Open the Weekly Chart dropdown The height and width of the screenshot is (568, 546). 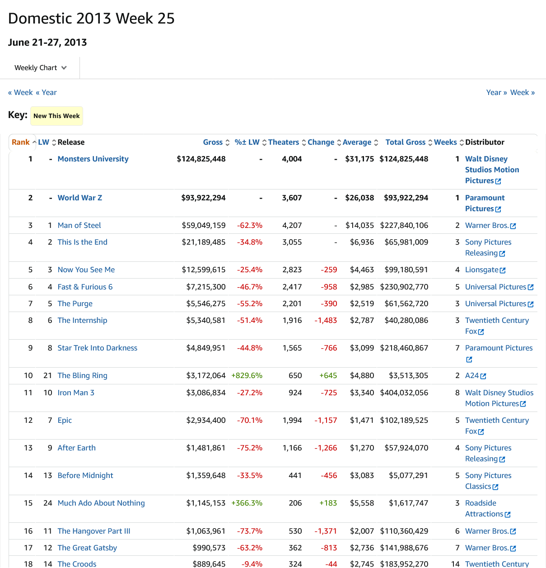click(x=40, y=68)
